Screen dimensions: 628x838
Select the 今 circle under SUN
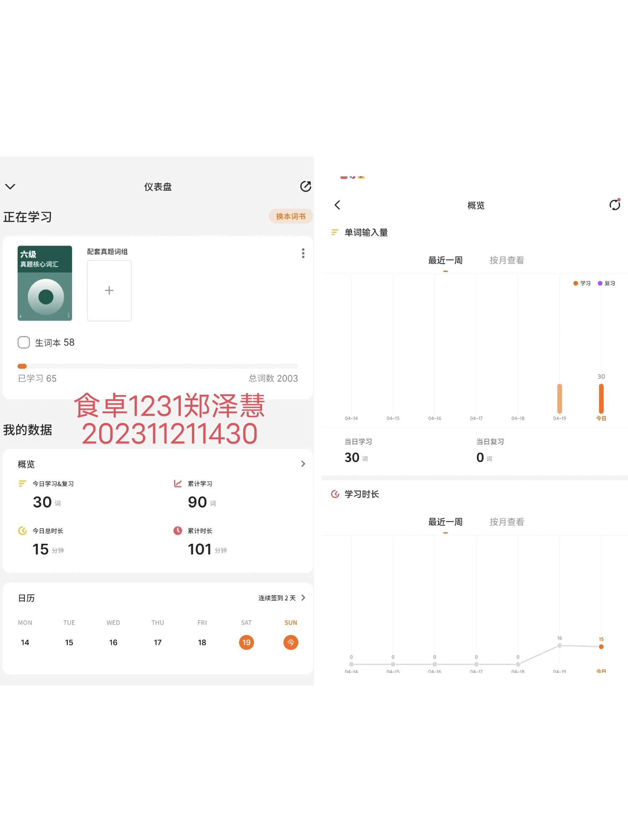point(291,642)
